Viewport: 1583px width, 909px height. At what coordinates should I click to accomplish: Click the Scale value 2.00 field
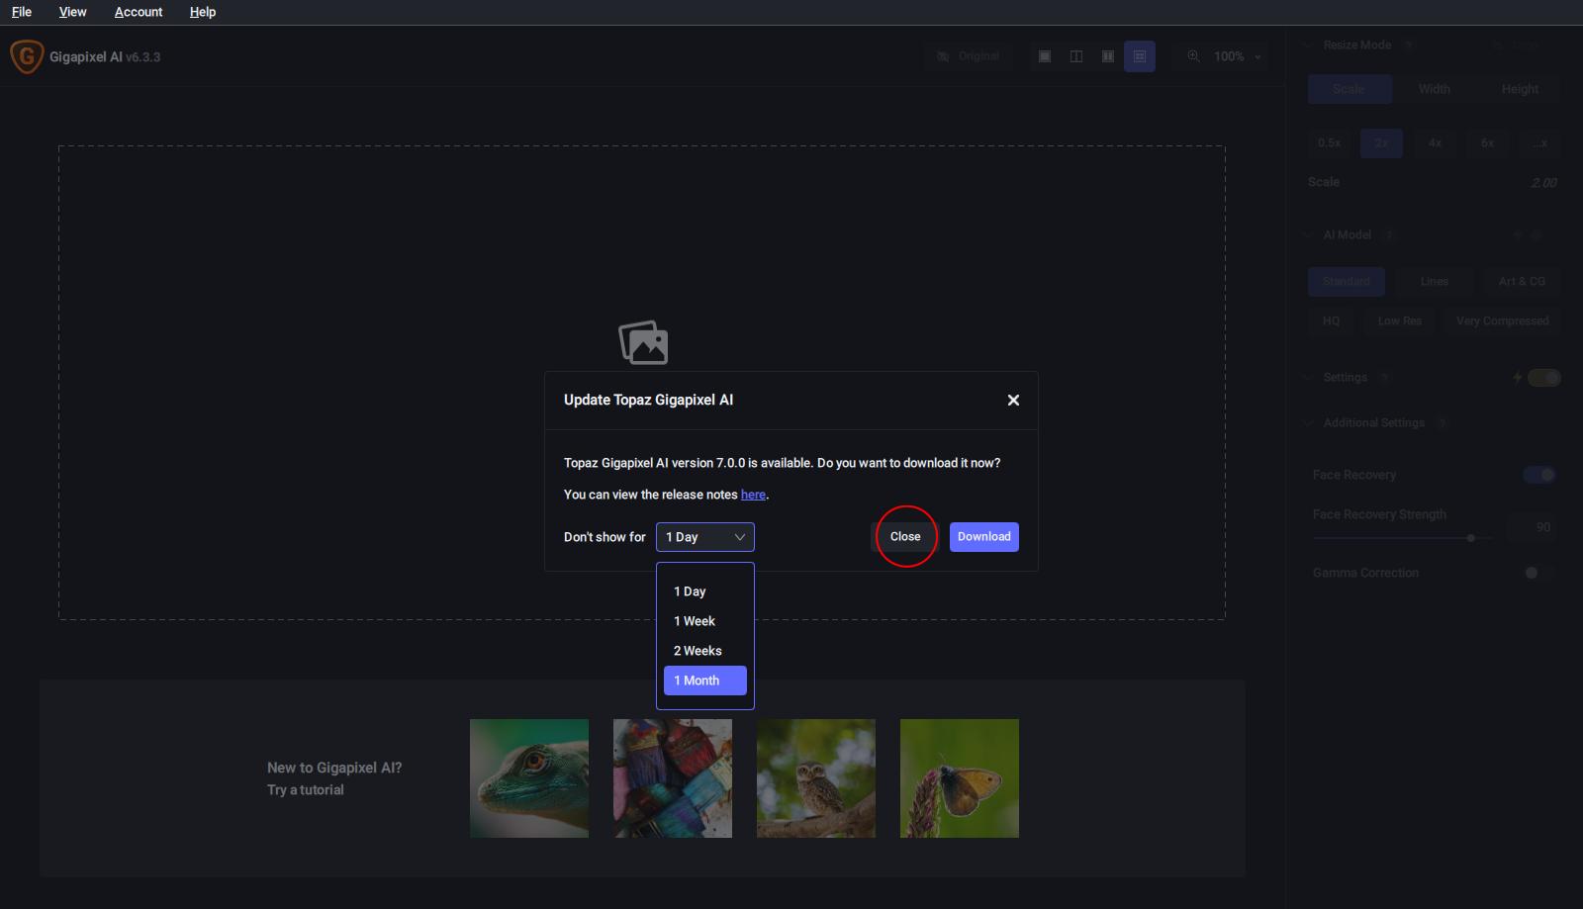click(x=1543, y=183)
